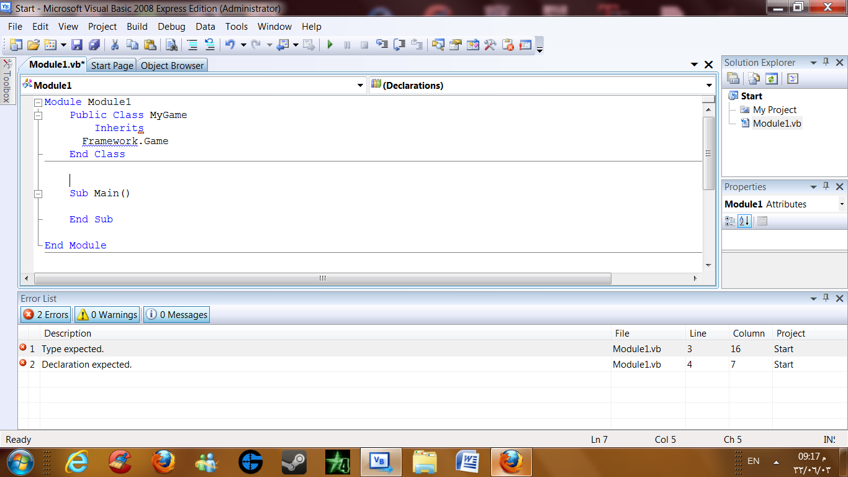Close the Module1.vb document tab with X
Image resolution: width=848 pixels, height=477 pixels.
[x=708, y=65]
